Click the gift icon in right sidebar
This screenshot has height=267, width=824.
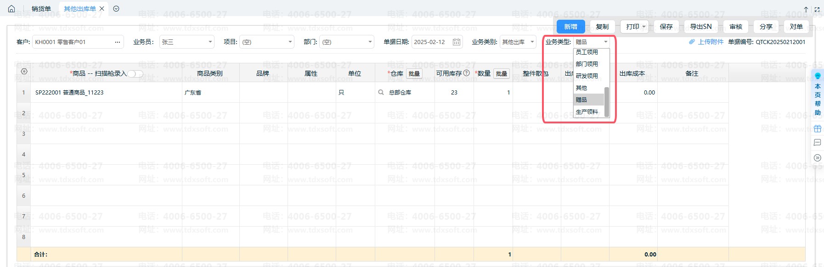[x=817, y=128]
